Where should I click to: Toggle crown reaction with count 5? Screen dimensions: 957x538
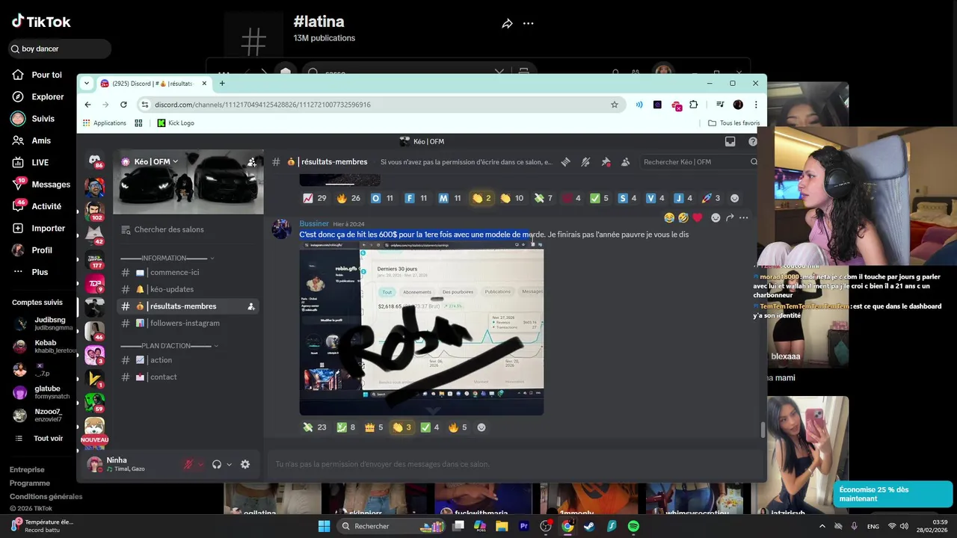point(374,427)
